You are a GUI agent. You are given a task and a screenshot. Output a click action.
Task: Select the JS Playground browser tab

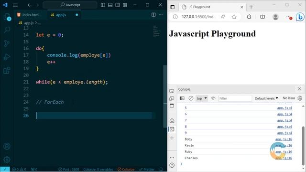[x=213, y=7]
